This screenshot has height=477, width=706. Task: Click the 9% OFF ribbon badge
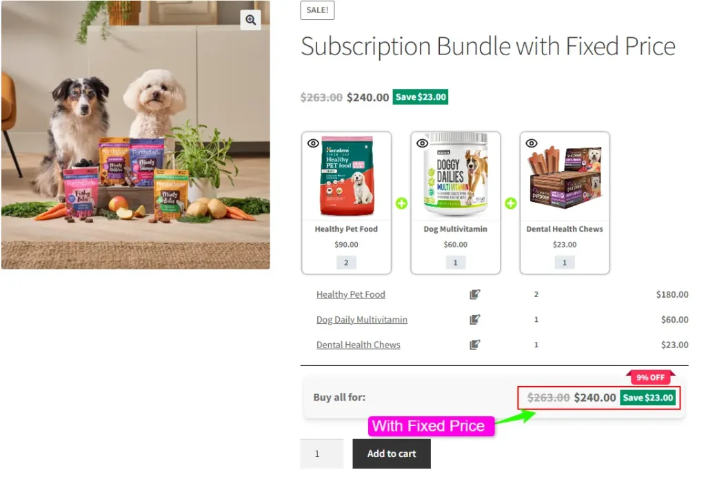click(x=650, y=377)
